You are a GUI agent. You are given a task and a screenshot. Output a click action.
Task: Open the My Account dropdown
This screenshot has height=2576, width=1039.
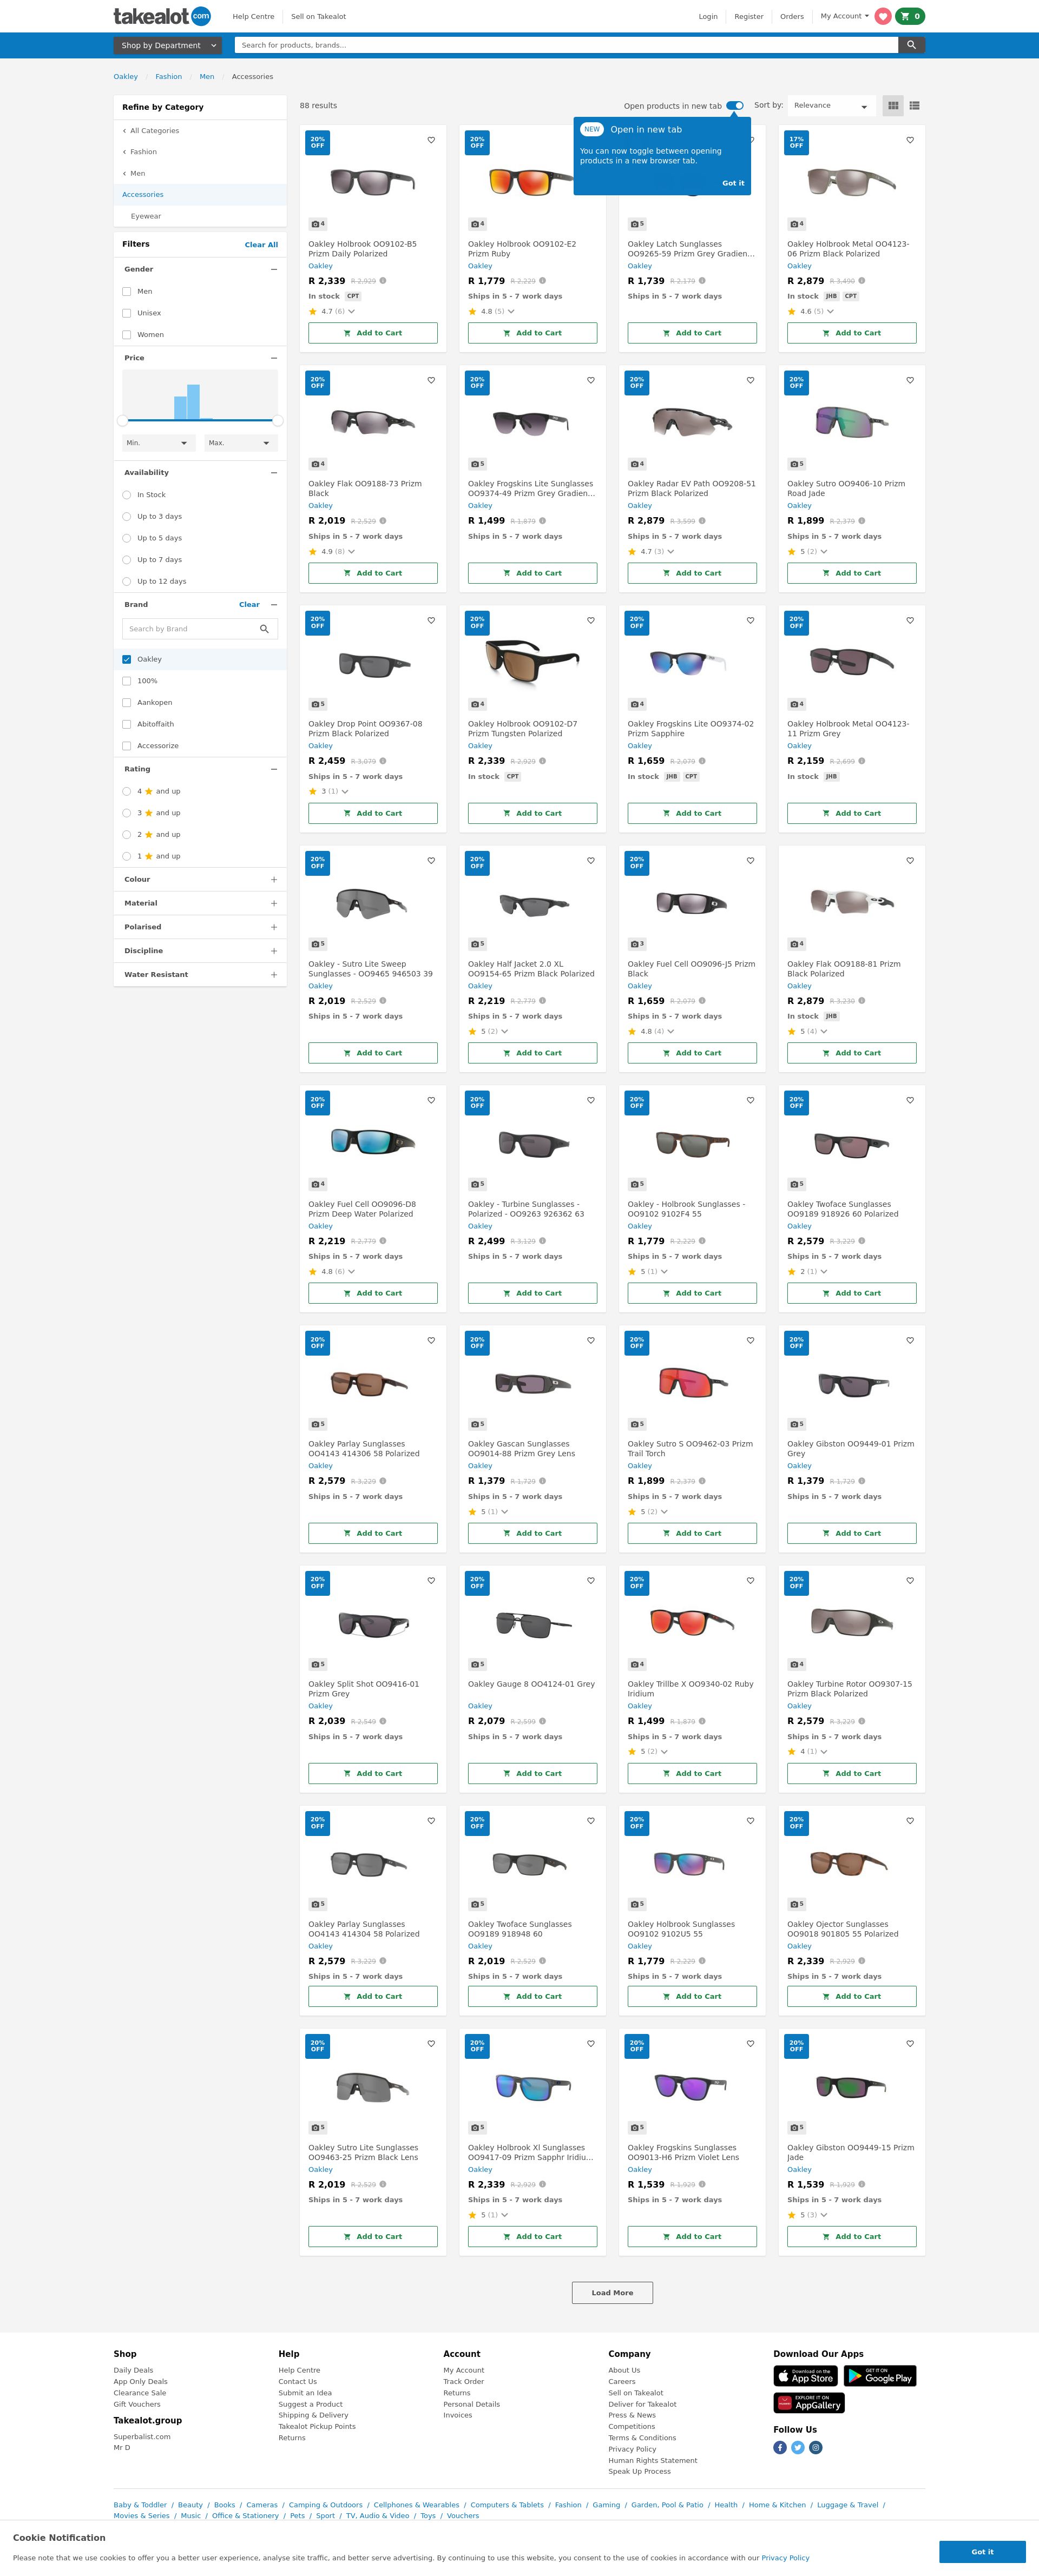coord(844,16)
